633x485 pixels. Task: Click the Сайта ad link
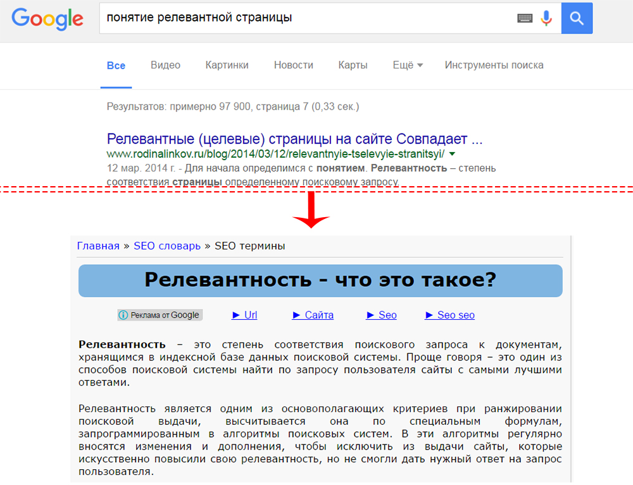tap(313, 315)
